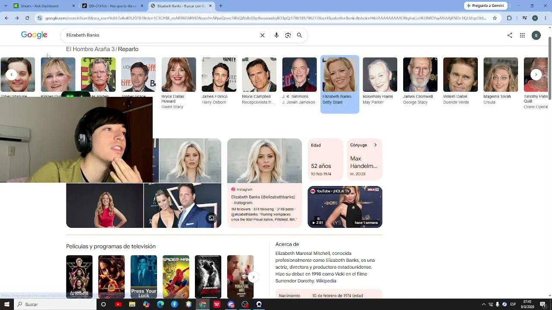Open the El Hombre Araña 3 link
This screenshot has height=310, width=552.
click(x=90, y=49)
